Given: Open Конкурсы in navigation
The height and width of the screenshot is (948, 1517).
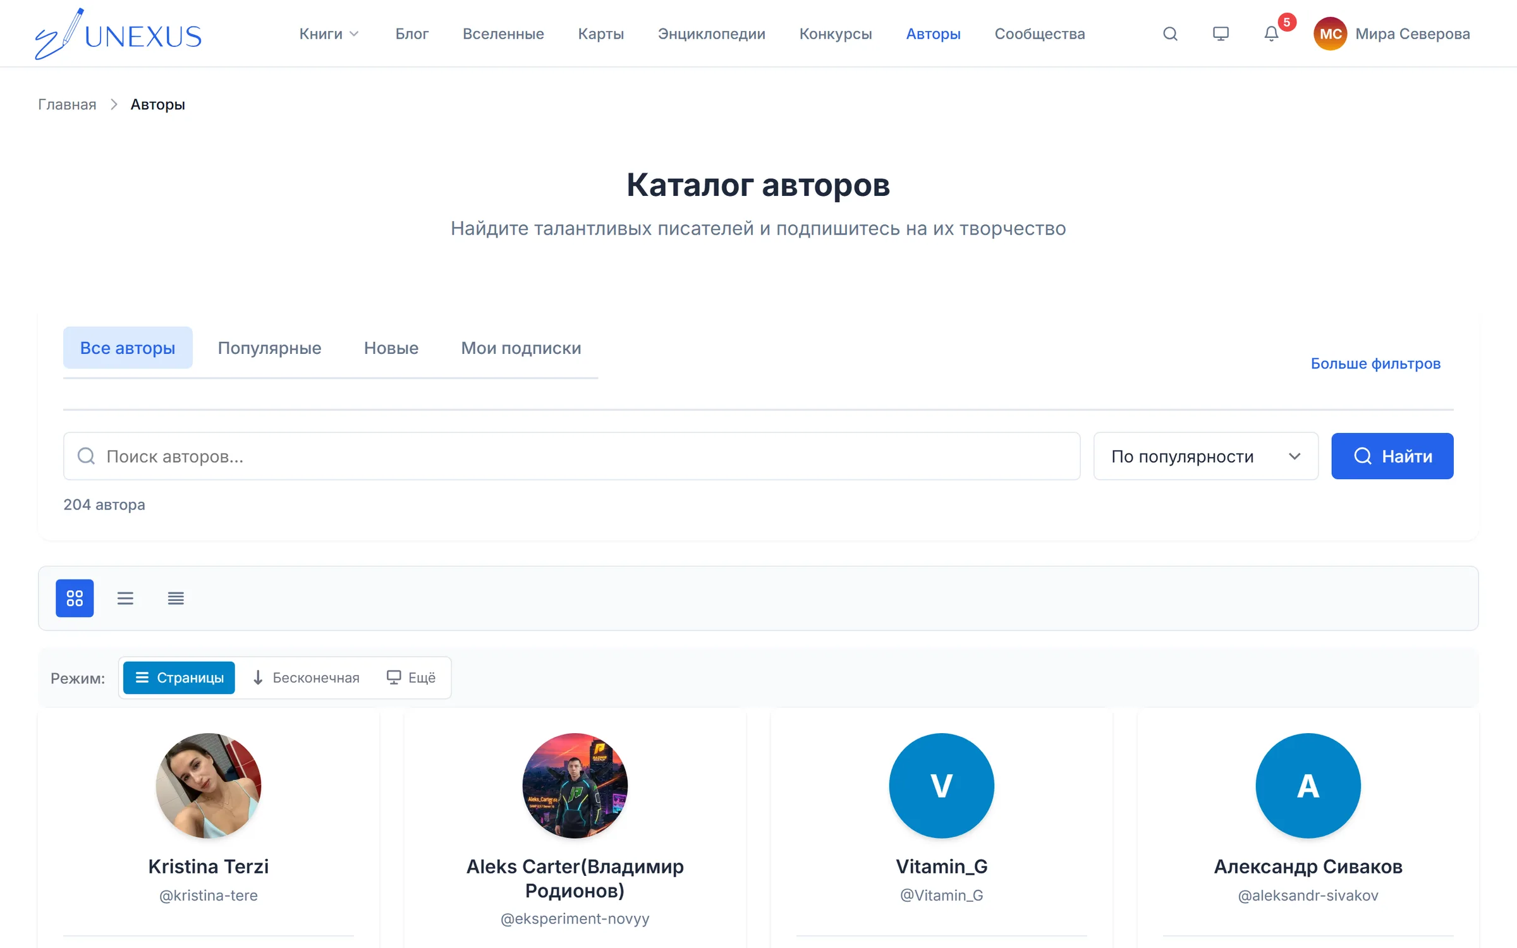Looking at the screenshot, I should (x=835, y=33).
